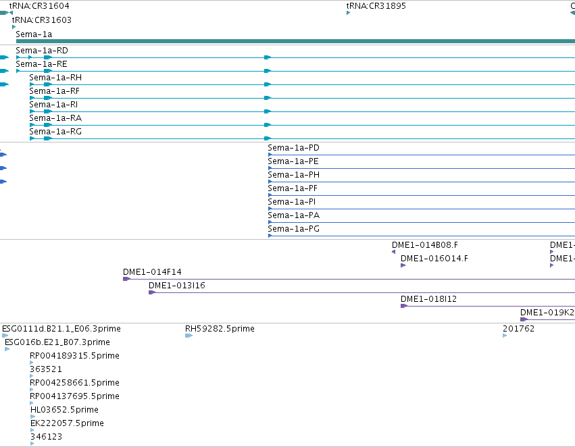This screenshot has width=575, height=447.
Task: Select transcript Sema-1a-RG label
Action: coord(55,132)
